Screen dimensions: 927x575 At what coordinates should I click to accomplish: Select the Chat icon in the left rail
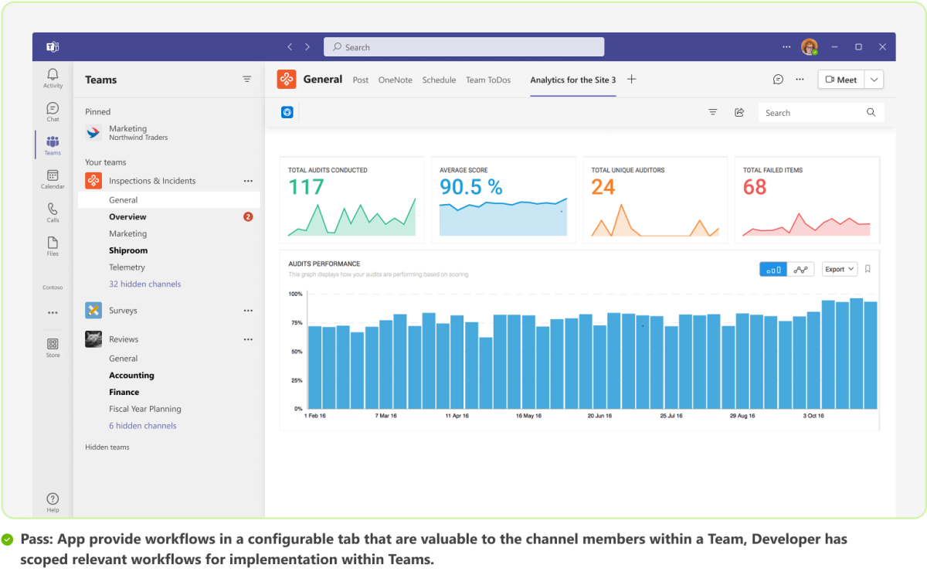tap(53, 110)
